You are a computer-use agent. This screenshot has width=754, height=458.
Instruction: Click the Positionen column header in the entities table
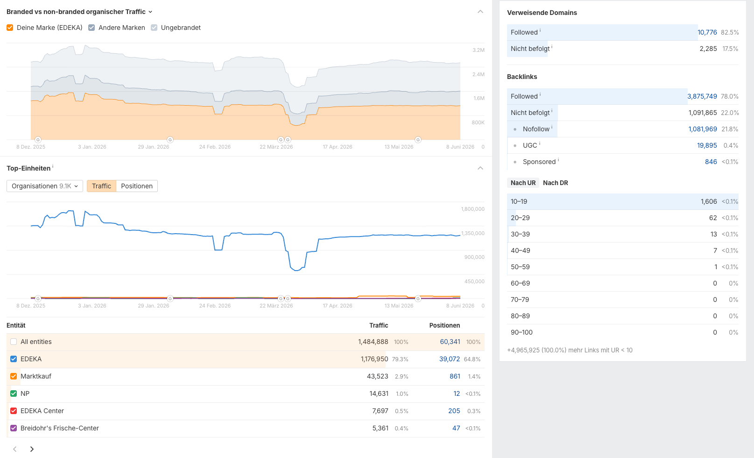(444, 325)
